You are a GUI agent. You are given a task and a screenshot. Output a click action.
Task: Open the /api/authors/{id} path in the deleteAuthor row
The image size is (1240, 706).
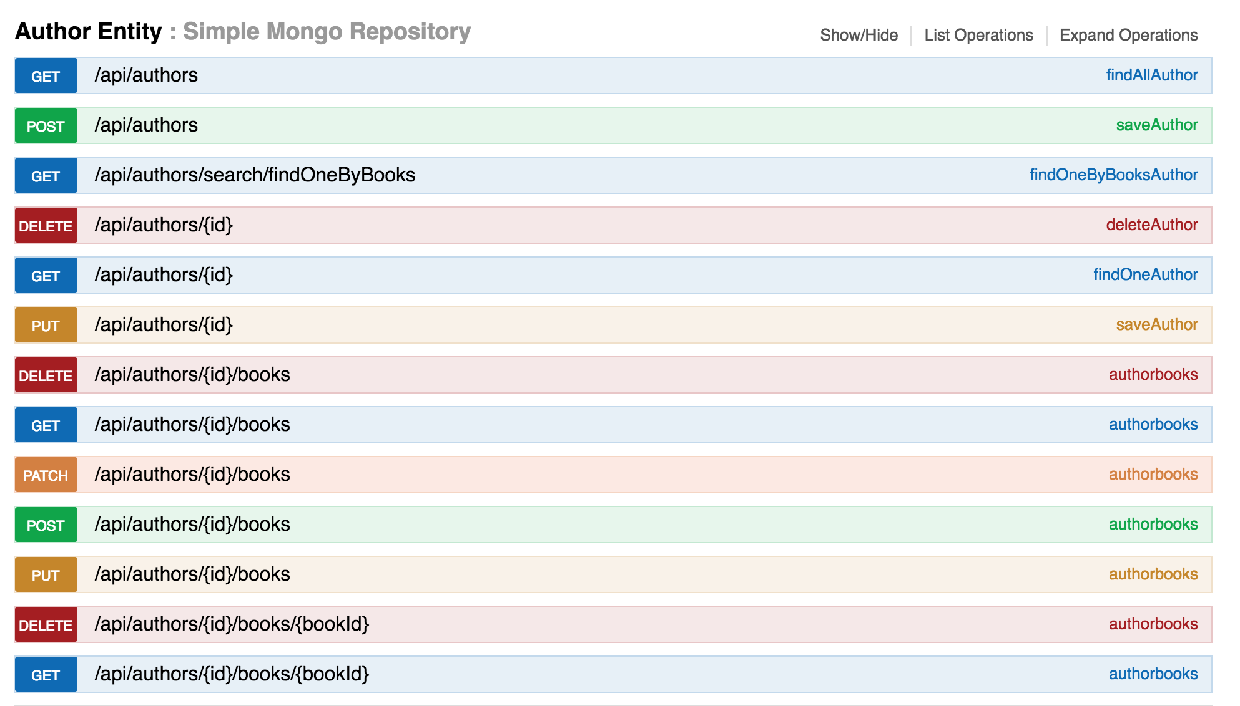(x=164, y=225)
